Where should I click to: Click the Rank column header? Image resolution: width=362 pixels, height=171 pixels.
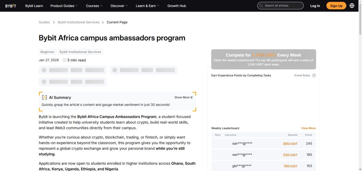click(x=218, y=135)
